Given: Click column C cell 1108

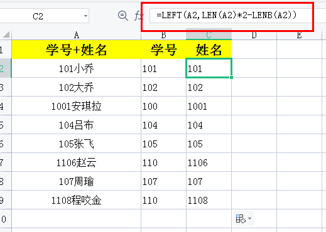Looking at the screenshot, I should pyautogui.click(x=209, y=200).
